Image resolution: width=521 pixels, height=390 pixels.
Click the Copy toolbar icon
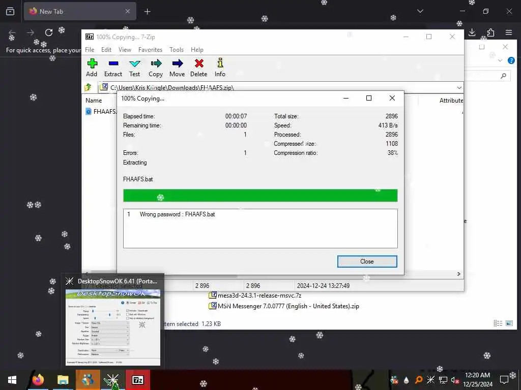pyautogui.click(x=156, y=63)
